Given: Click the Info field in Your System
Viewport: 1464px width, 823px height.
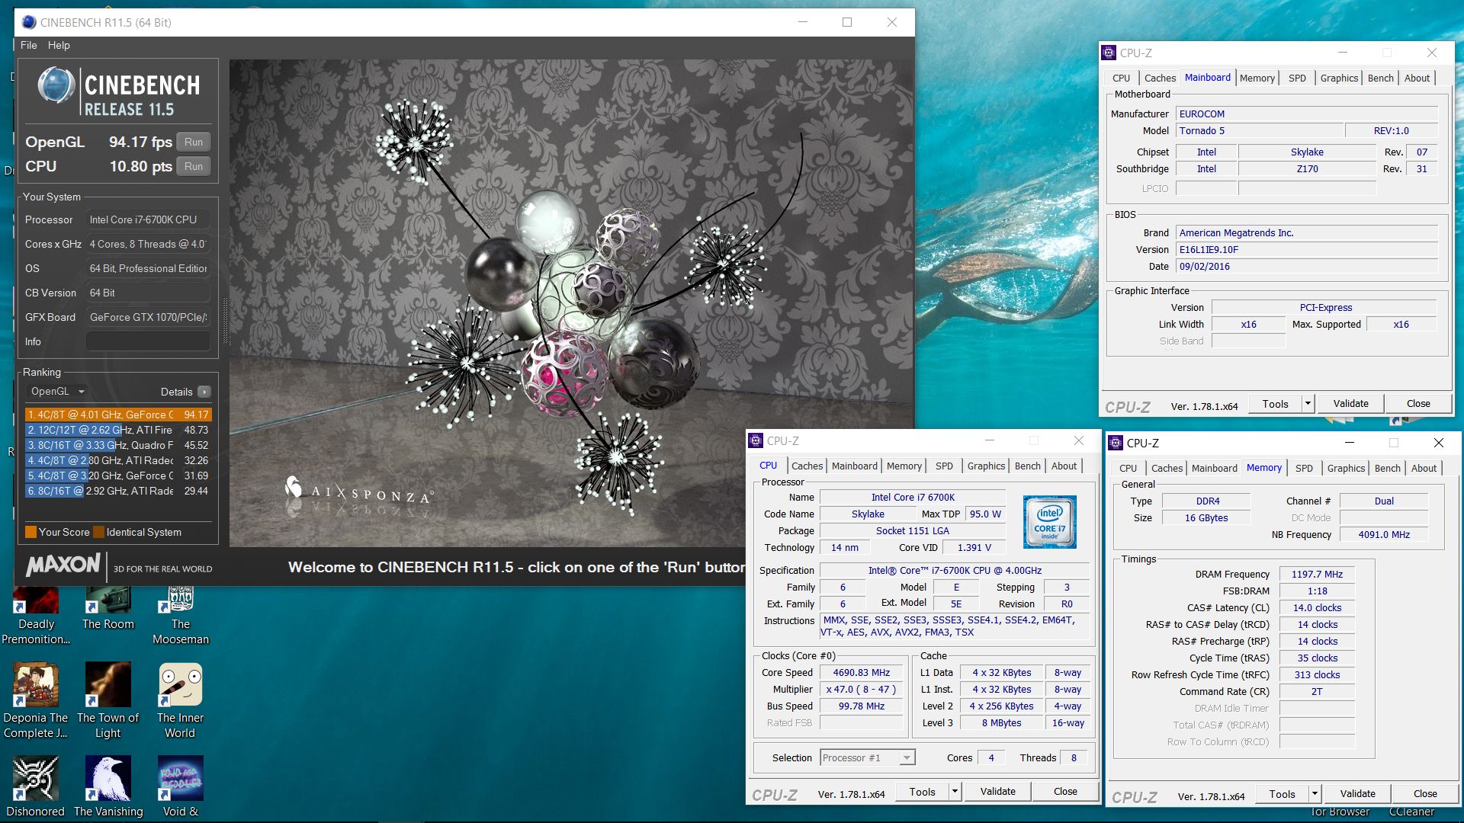Looking at the screenshot, I should click(x=148, y=341).
